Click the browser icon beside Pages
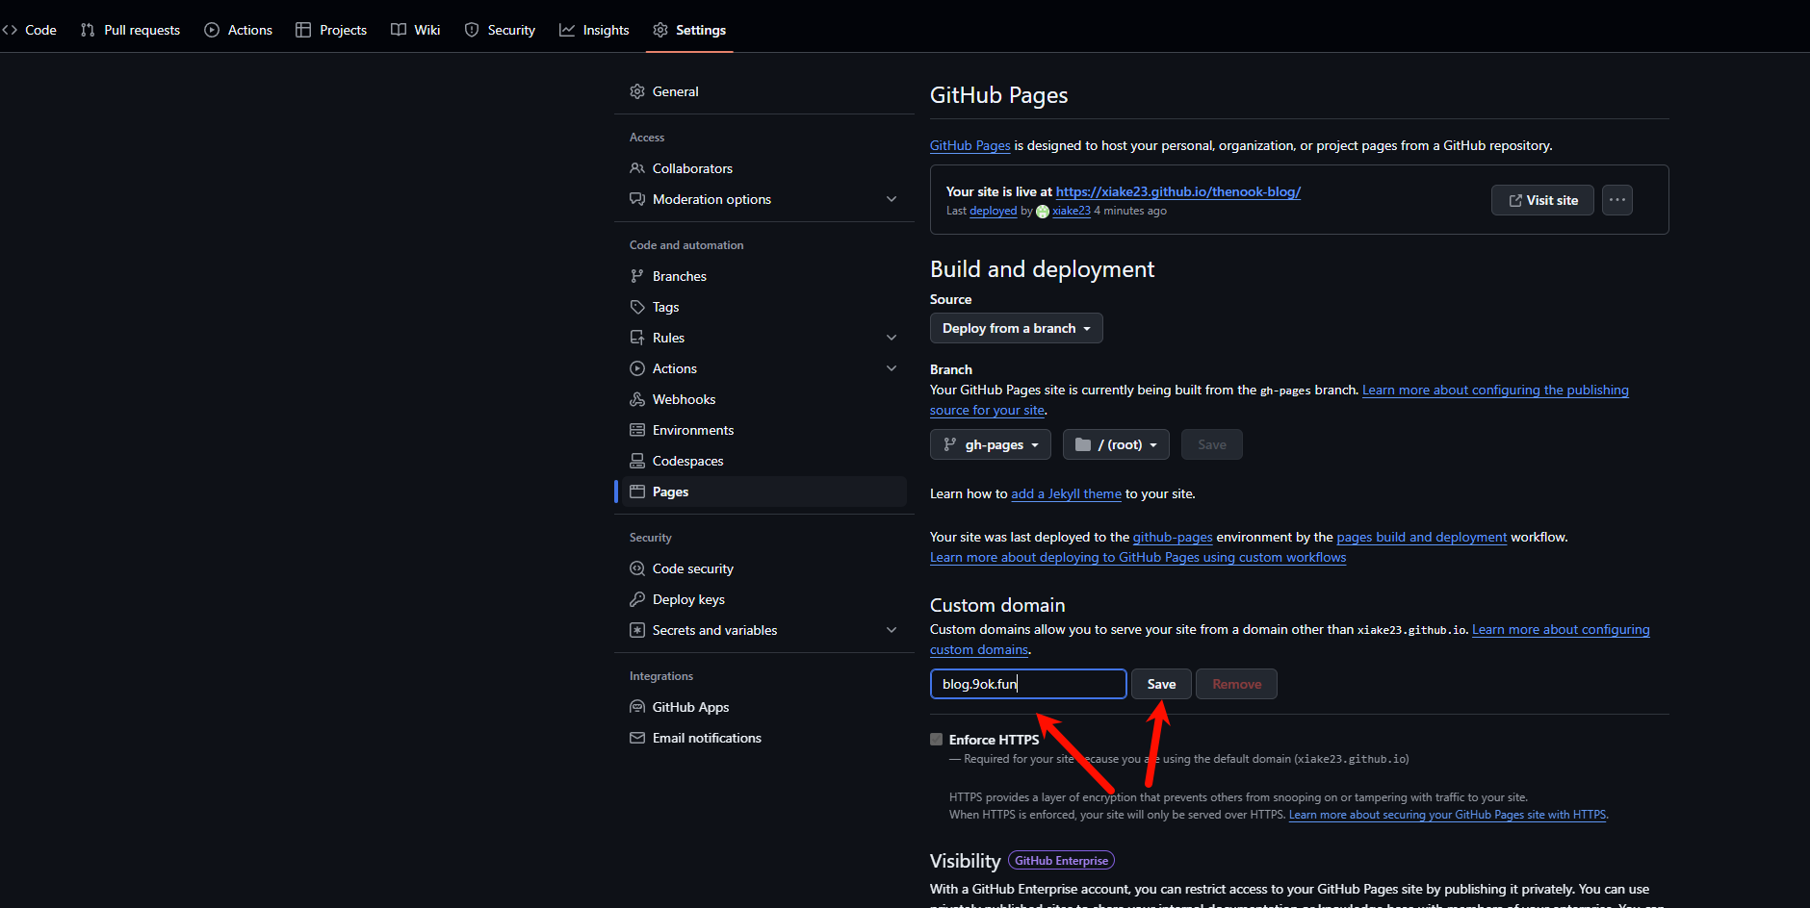The height and width of the screenshot is (908, 1810). (x=637, y=492)
